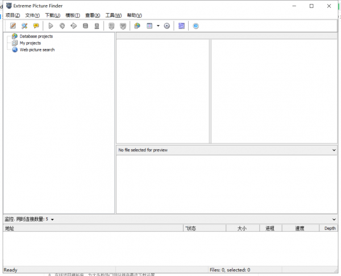The width and height of the screenshot is (341, 276).
Task: Open settings gear icon in toolbar
Action: pos(167,26)
